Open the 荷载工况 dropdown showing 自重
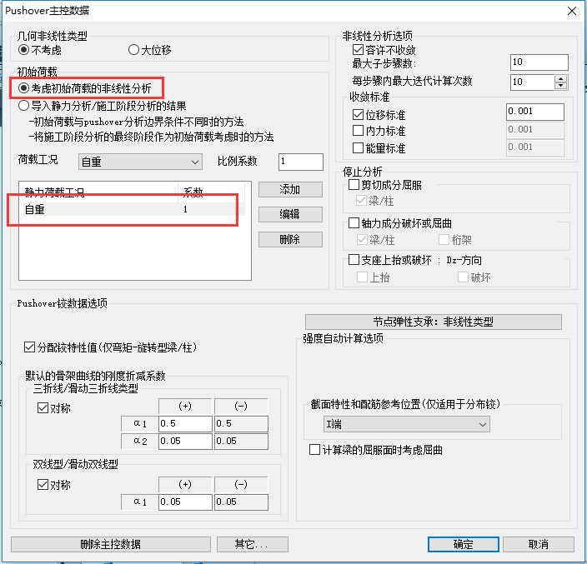The width and height of the screenshot is (587, 564). point(140,162)
